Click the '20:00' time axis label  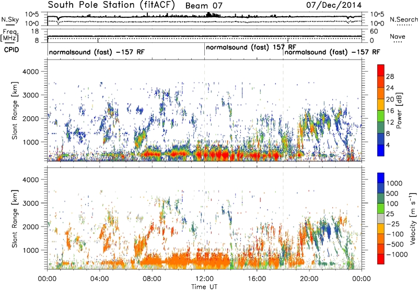pos(309,279)
